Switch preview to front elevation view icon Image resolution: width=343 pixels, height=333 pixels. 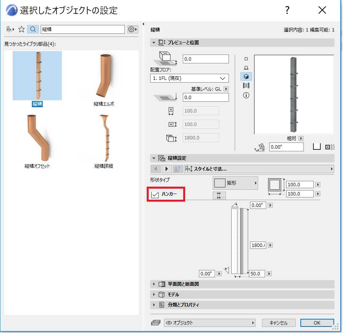coord(246,68)
